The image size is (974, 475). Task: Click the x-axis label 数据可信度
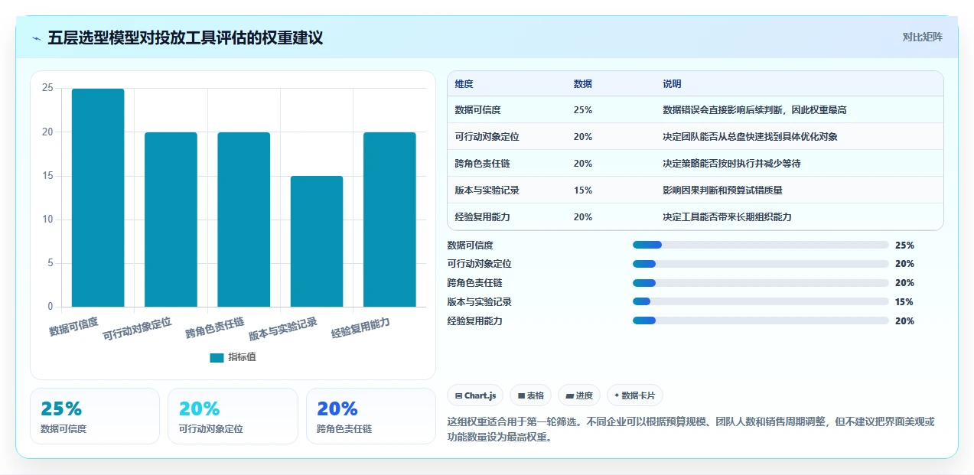73,327
